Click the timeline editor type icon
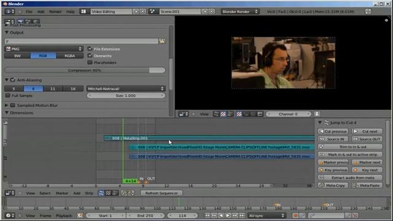The height and width of the screenshot is (221, 393). [x=10, y=215]
